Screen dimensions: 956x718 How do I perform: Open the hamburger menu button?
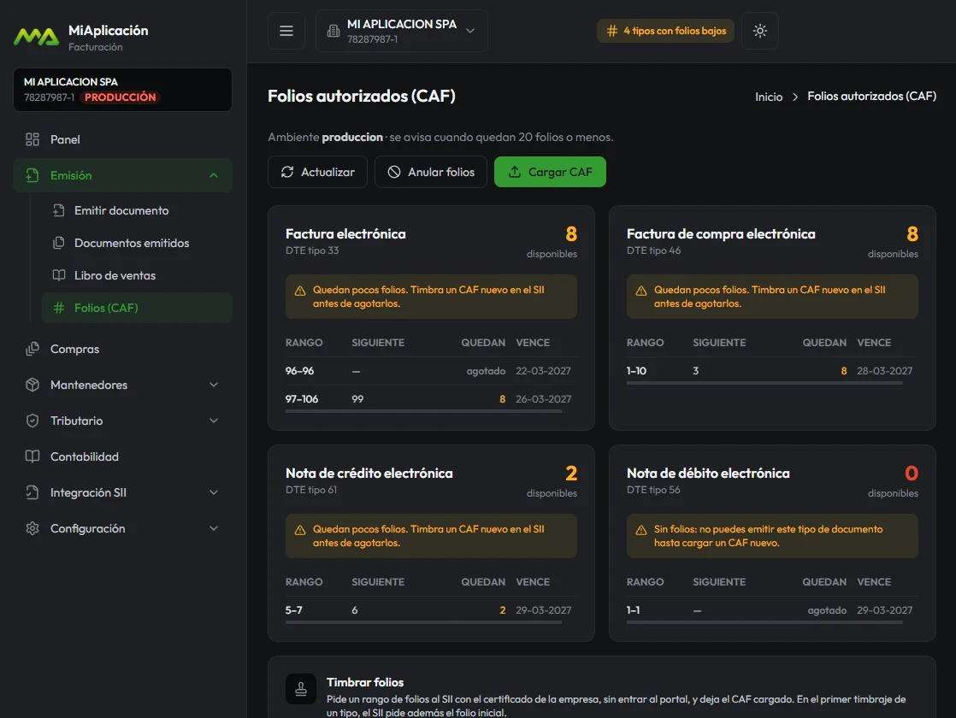pyautogui.click(x=286, y=31)
